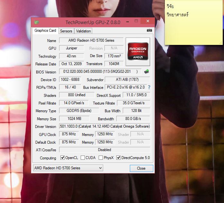The width and height of the screenshot is (224, 203).
Task: Click the Bus Interface field PCI-E 2.0
Action: pos(126,87)
